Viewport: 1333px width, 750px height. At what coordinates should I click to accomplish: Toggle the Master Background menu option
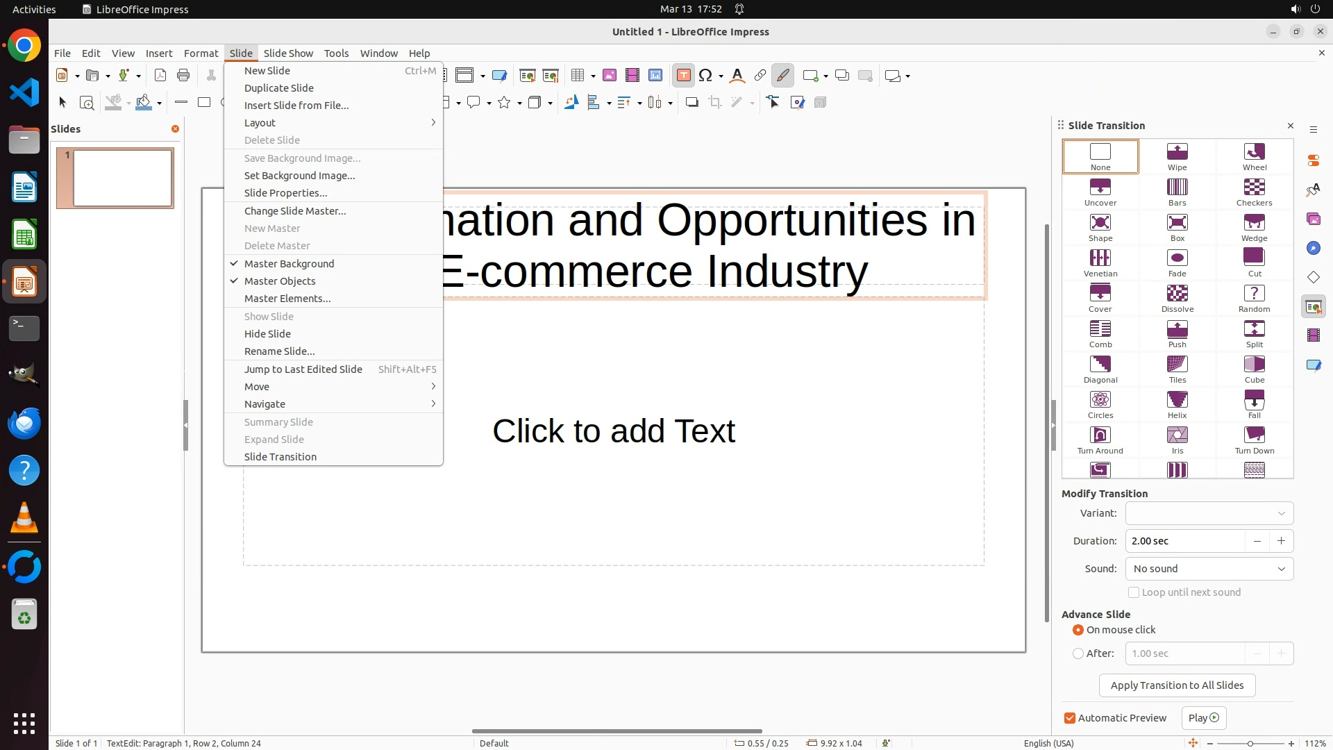click(289, 264)
